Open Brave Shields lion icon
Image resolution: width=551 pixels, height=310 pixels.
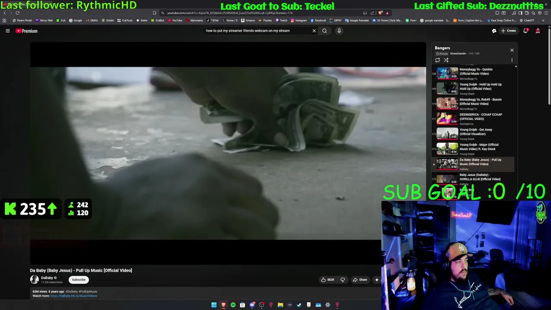click(381, 13)
